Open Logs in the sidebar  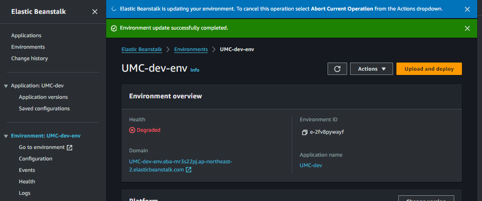coord(24,193)
